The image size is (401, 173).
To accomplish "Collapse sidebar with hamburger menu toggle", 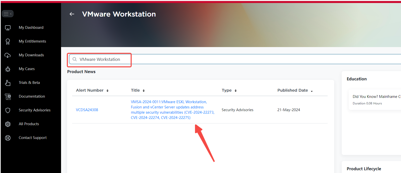I will 8,14.
